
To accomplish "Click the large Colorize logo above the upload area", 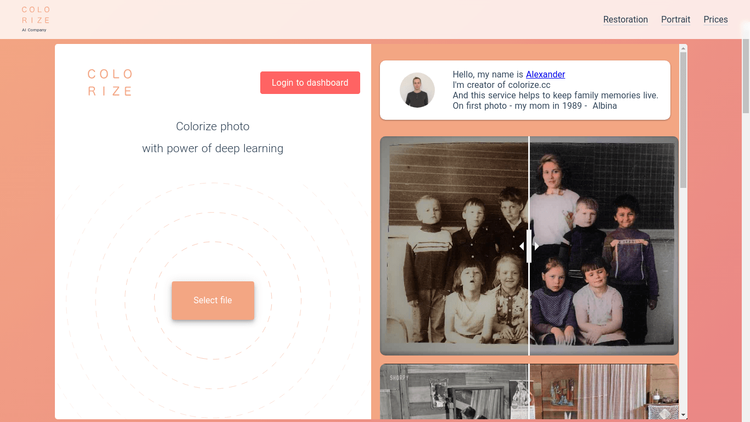I will (110, 82).
